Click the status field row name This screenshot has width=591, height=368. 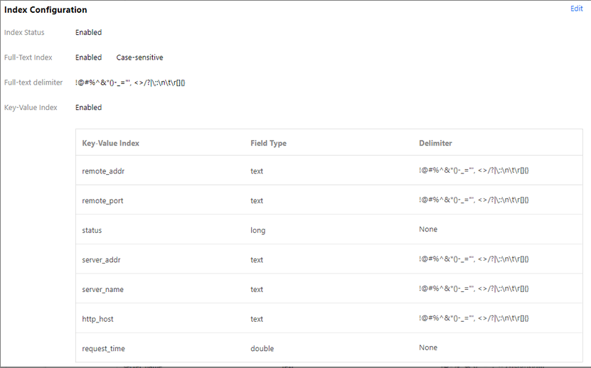(92, 230)
